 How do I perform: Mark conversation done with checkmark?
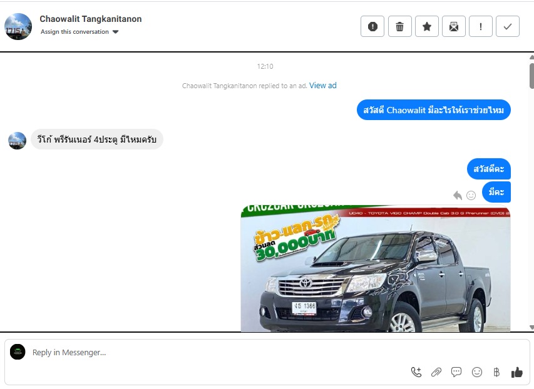[508, 26]
